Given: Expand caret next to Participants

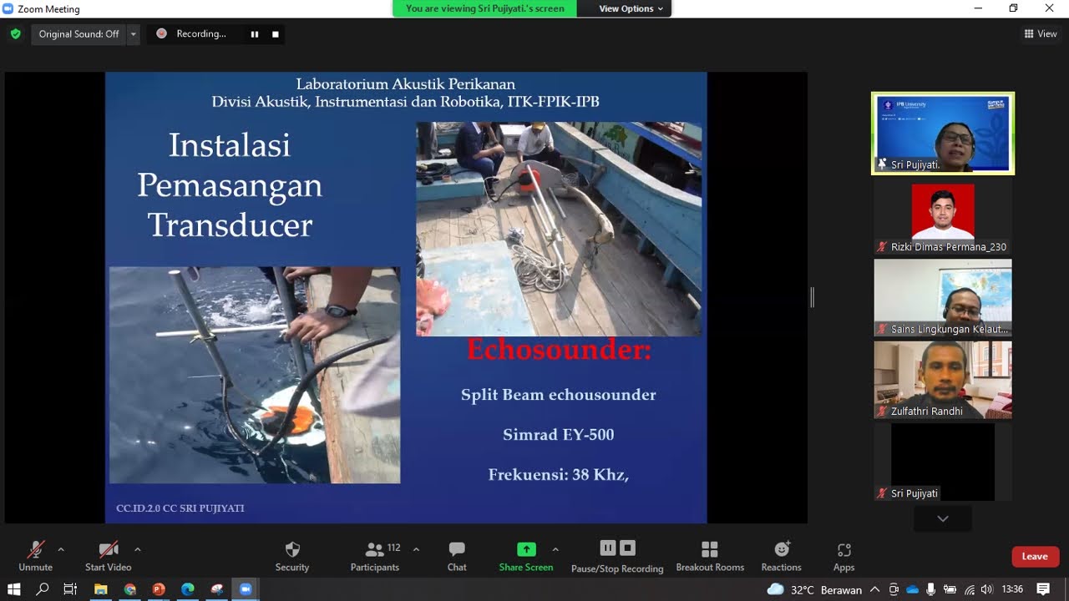Looking at the screenshot, I should pos(416,549).
